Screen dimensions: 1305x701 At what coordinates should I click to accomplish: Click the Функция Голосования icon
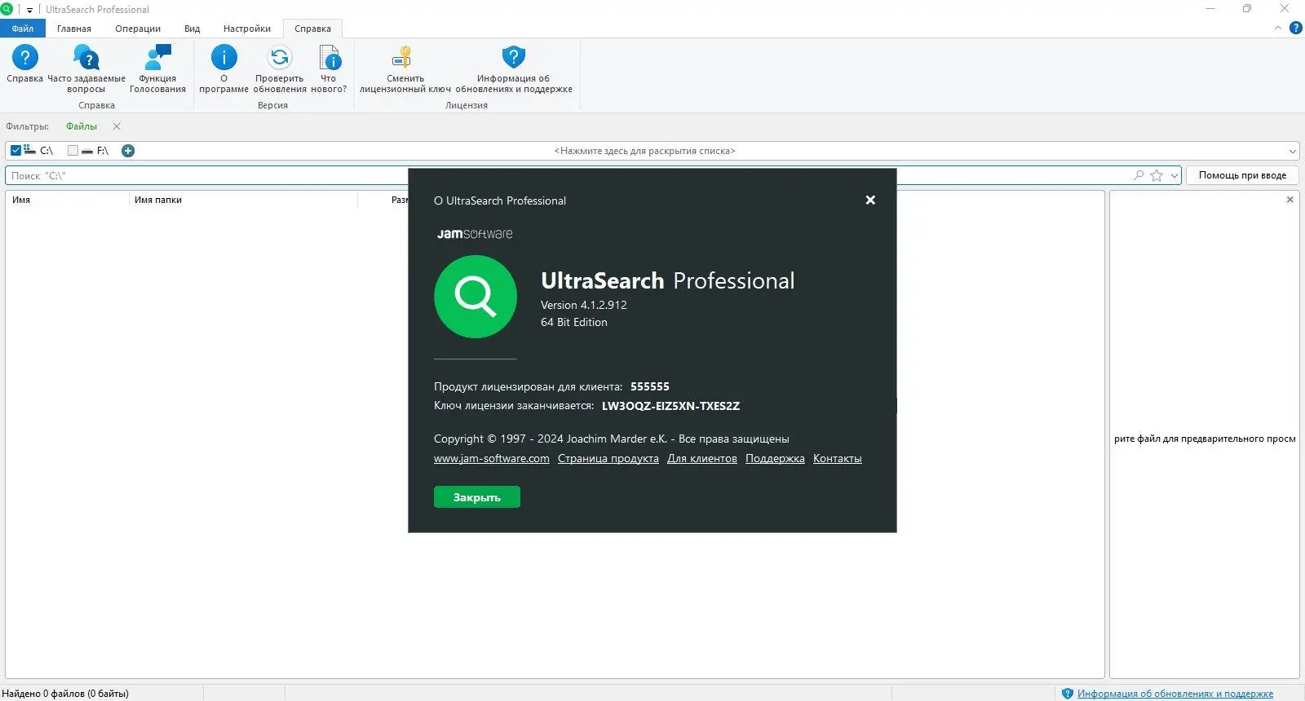point(157,58)
